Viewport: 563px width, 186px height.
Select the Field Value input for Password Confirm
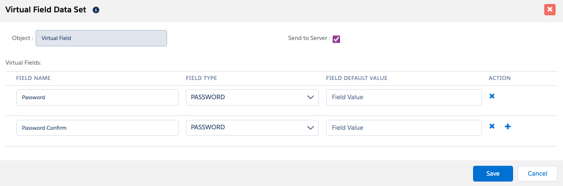pos(404,128)
